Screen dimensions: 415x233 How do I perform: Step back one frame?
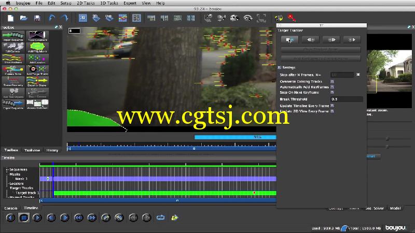[51, 218]
